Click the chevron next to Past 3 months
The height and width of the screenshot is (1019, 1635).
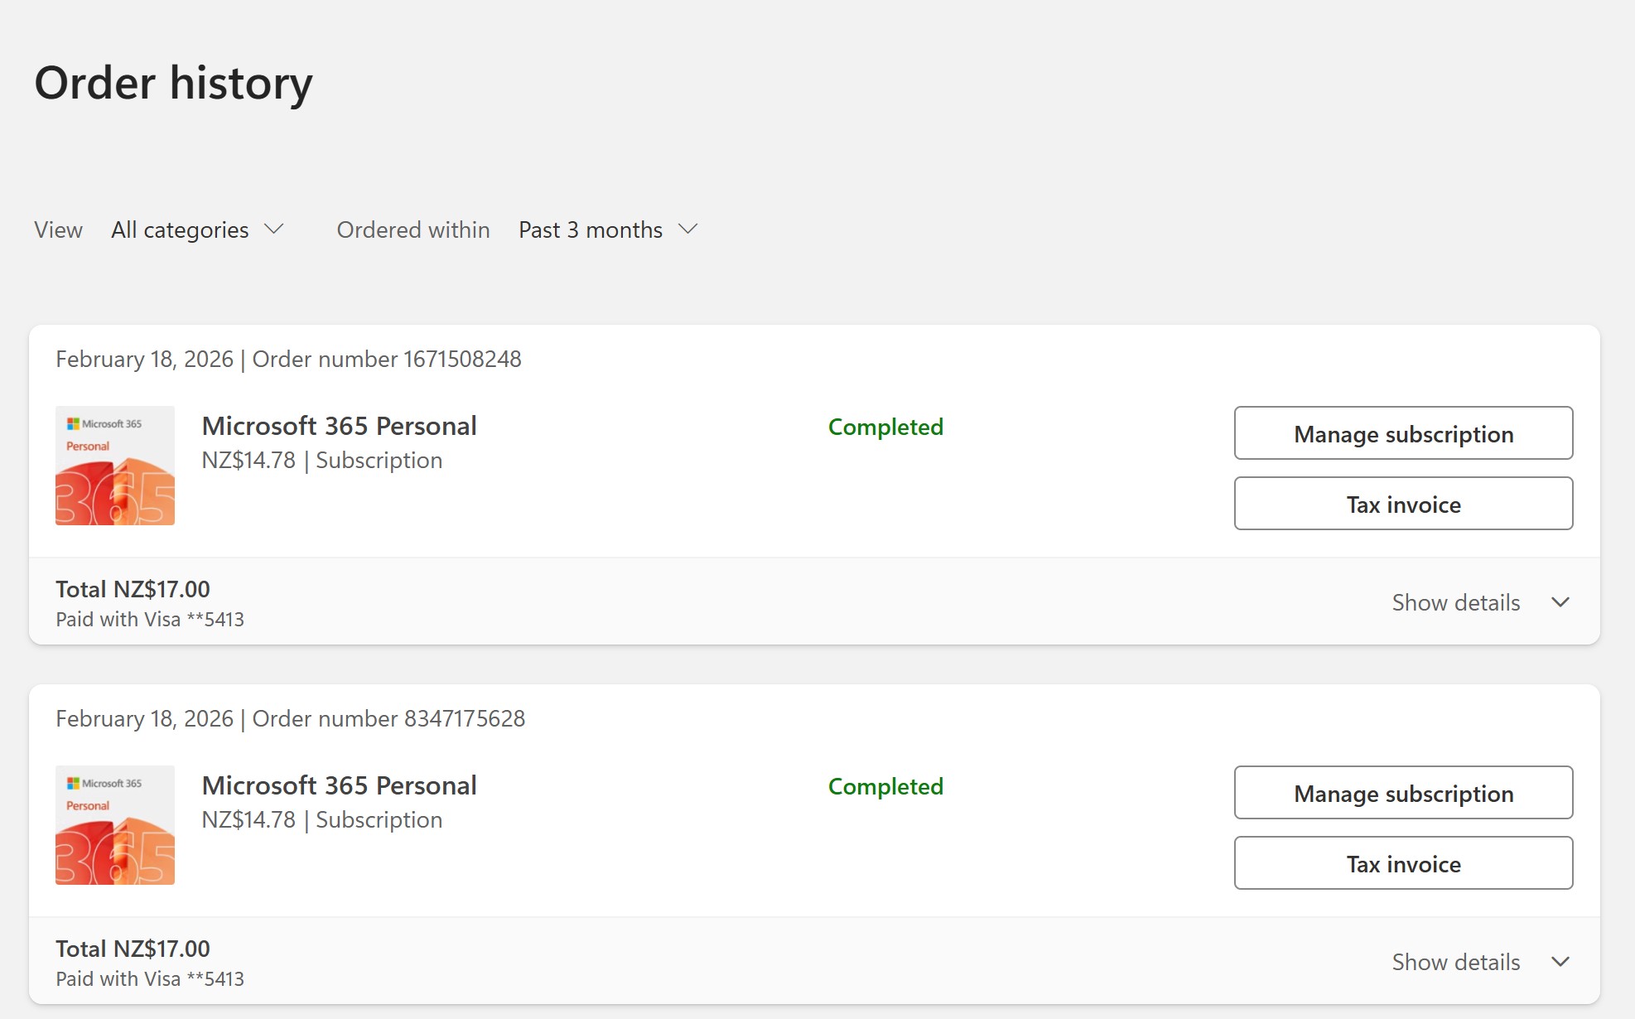click(x=688, y=229)
